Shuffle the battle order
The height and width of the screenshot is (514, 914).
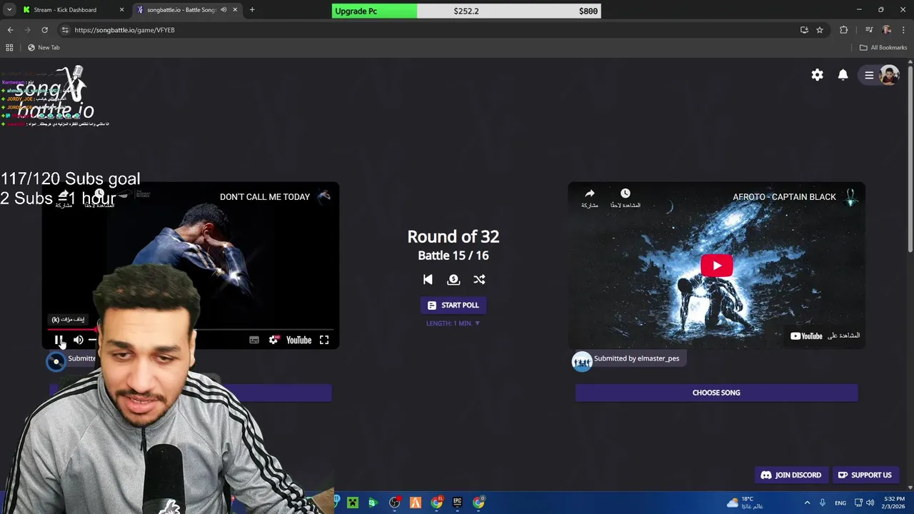(x=479, y=279)
